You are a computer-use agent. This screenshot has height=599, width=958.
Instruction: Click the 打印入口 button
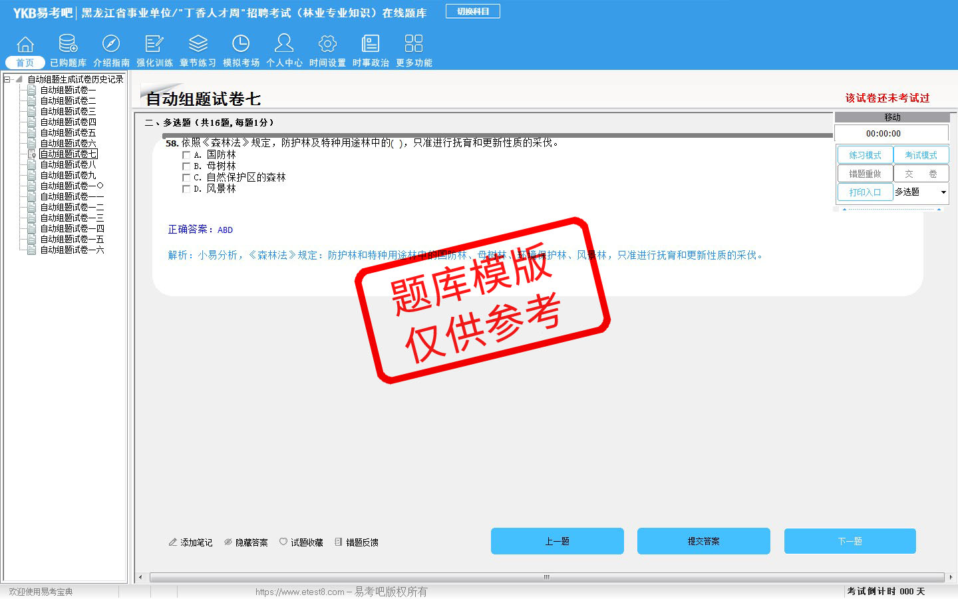coord(865,192)
